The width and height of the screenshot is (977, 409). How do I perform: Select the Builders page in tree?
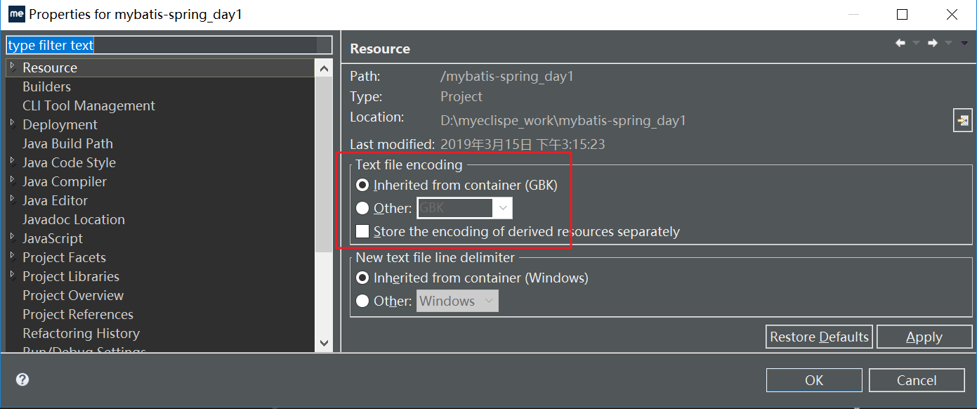tap(46, 86)
